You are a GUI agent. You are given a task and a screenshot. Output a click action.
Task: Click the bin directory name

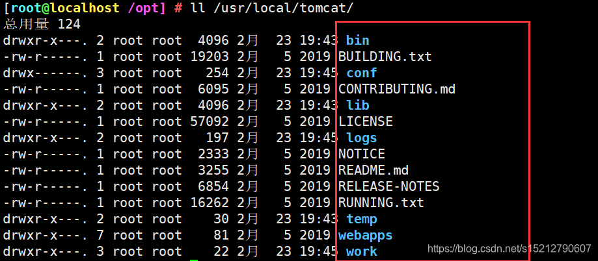pos(357,40)
